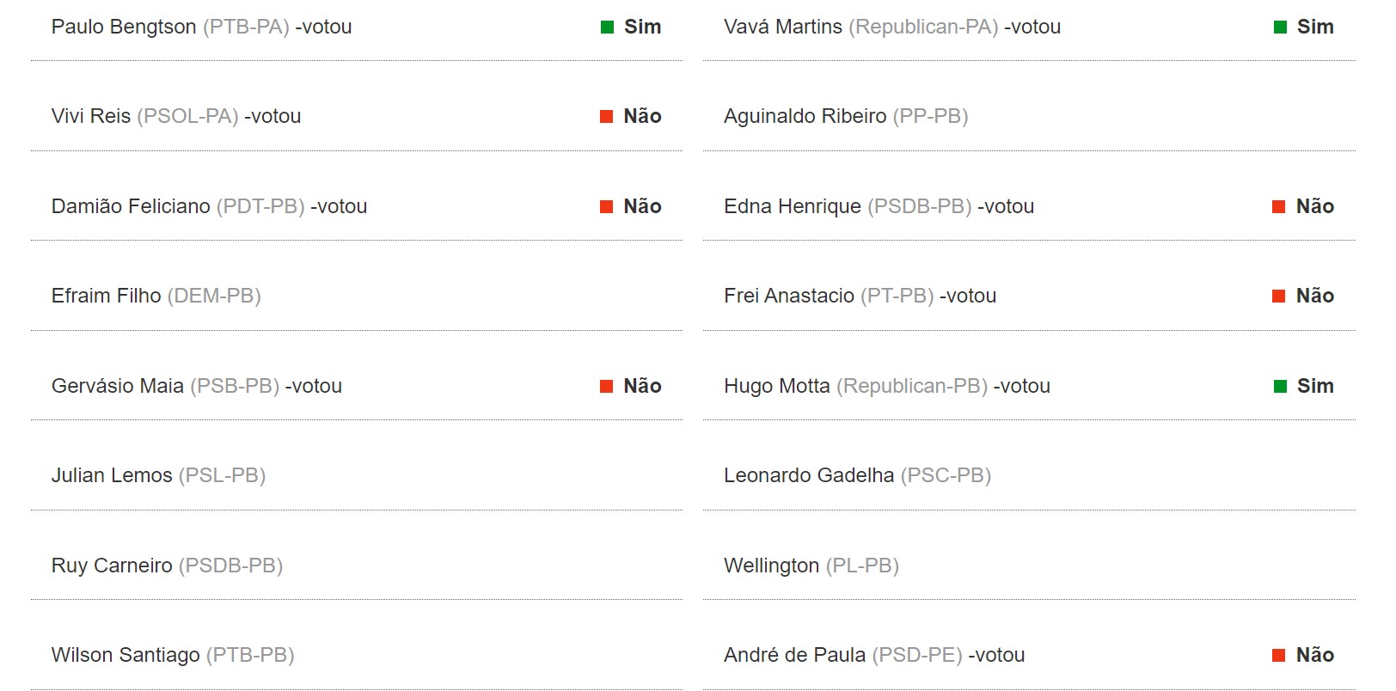Click red Não square for Vivi Reis
The height and width of the screenshot is (691, 1396).
(x=606, y=117)
